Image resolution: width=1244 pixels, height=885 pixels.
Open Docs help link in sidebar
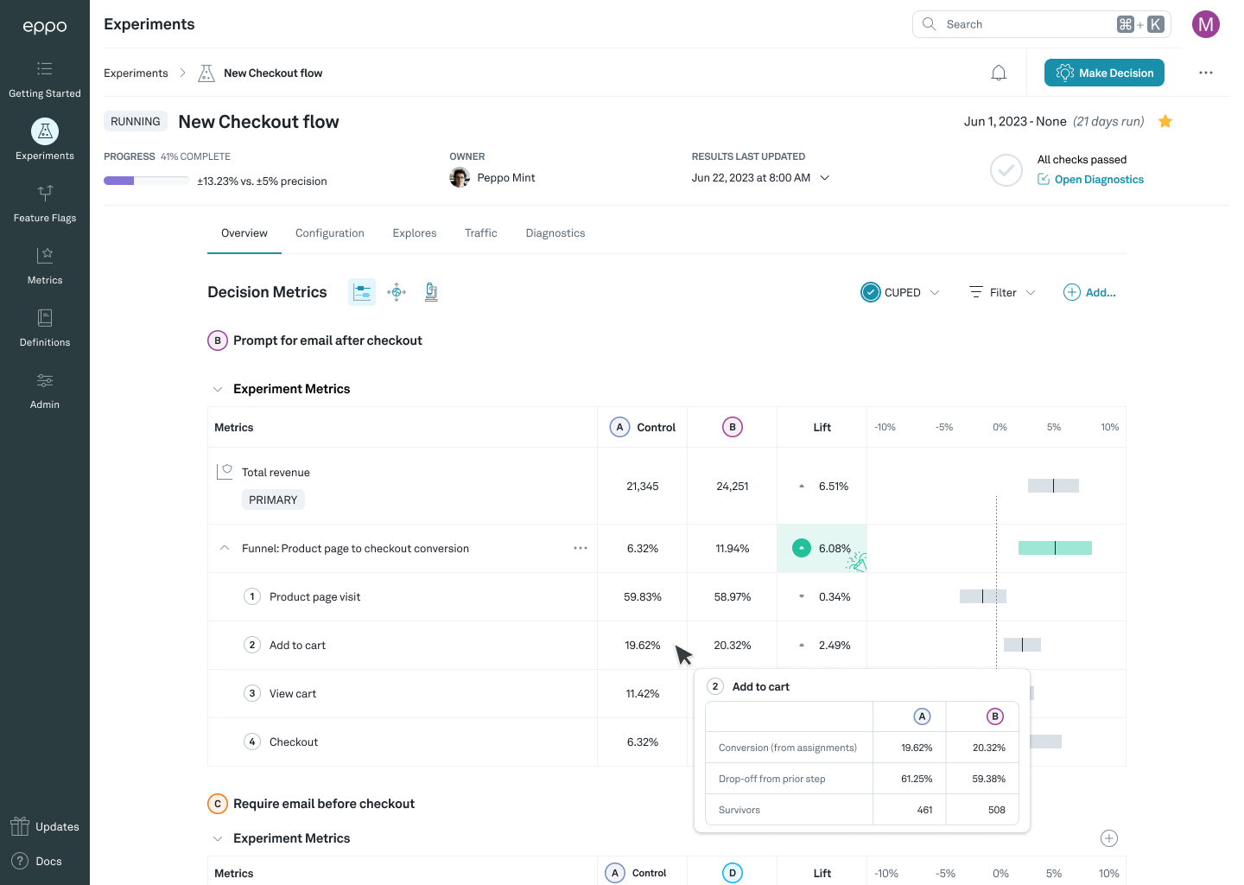click(x=36, y=862)
